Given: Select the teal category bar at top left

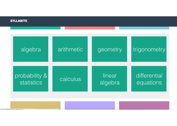Looking at the screenshot, I should click(x=35, y=28).
